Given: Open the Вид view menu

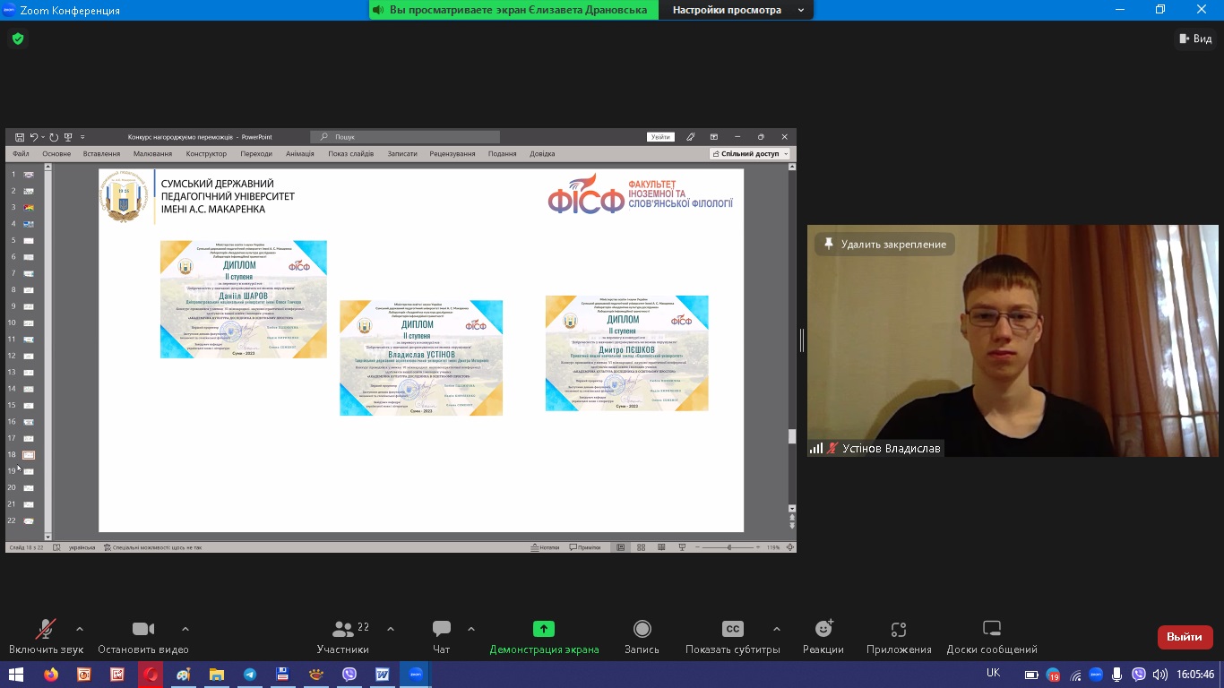Looking at the screenshot, I should (x=1195, y=39).
